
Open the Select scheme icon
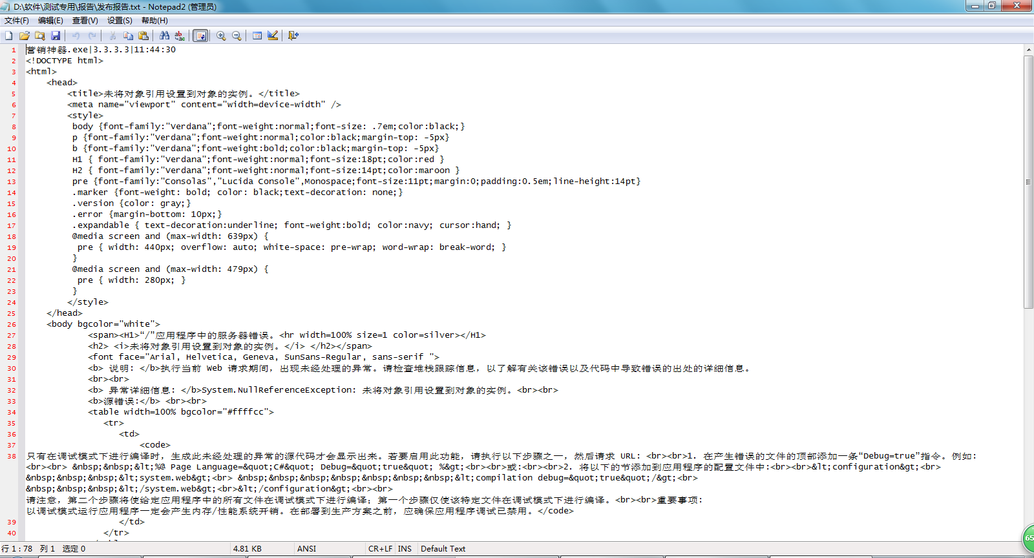click(257, 36)
